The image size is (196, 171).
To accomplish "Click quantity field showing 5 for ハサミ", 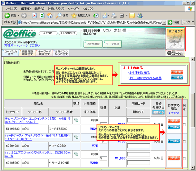I will [x=103, y=158].
